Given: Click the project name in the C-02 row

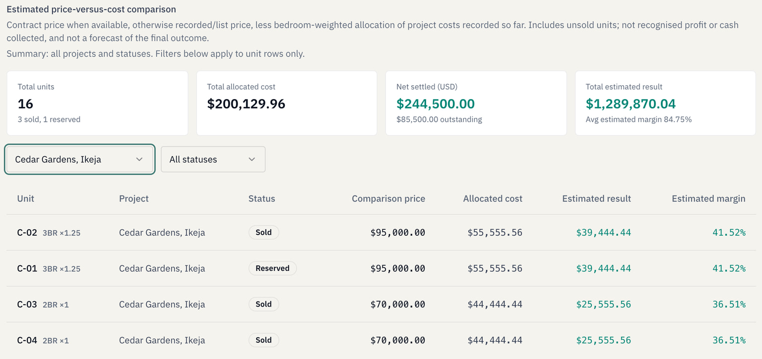Looking at the screenshot, I should point(162,233).
